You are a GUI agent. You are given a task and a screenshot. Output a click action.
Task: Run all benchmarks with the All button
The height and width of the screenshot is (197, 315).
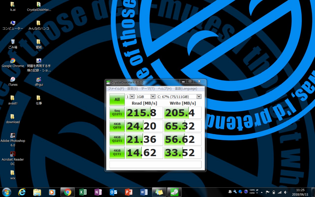pos(117,99)
